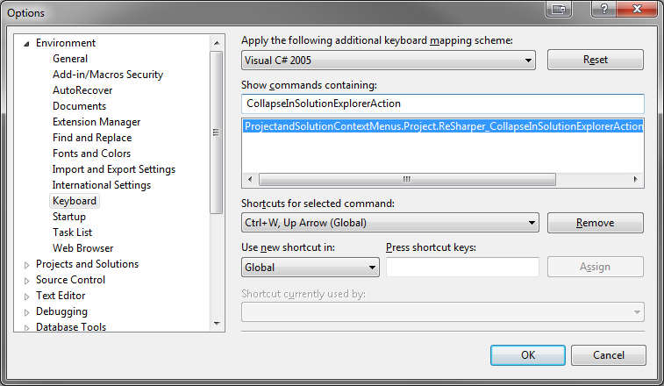Image resolution: width=664 pixels, height=386 pixels.
Task: Click the Reset button
Action: coord(595,60)
